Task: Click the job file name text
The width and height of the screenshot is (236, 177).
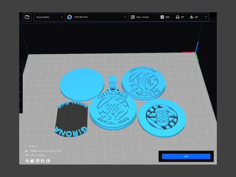Action: pos(46,151)
